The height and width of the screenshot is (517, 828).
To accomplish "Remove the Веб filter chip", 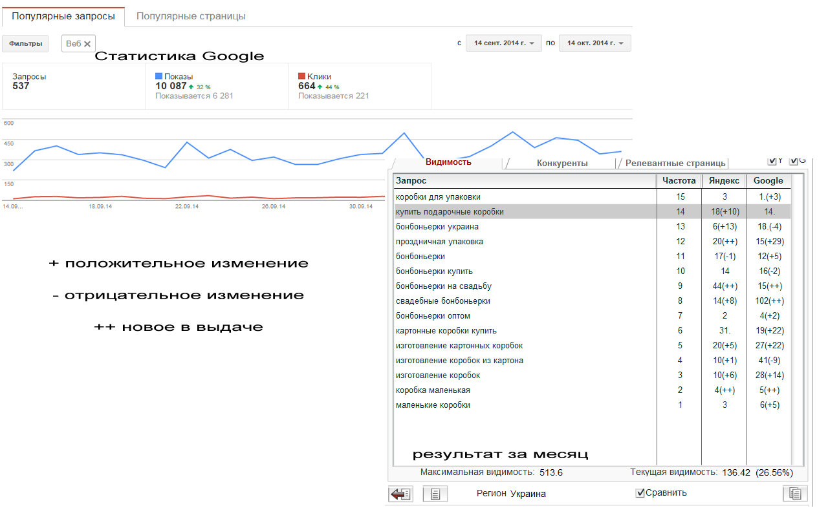I will [87, 44].
